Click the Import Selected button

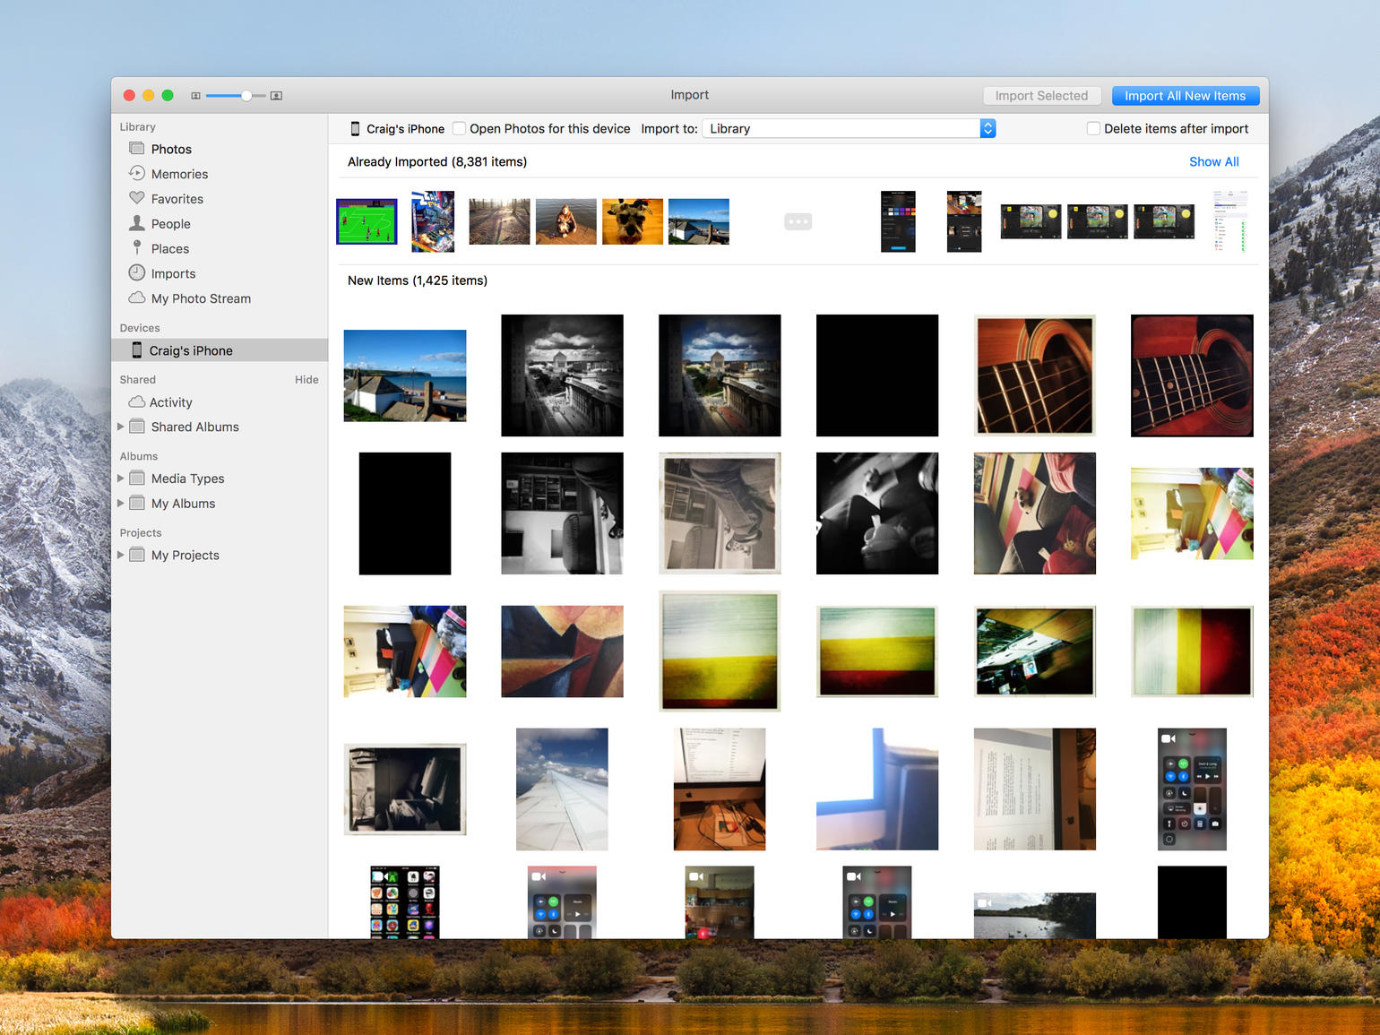(x=1041, y=96)
